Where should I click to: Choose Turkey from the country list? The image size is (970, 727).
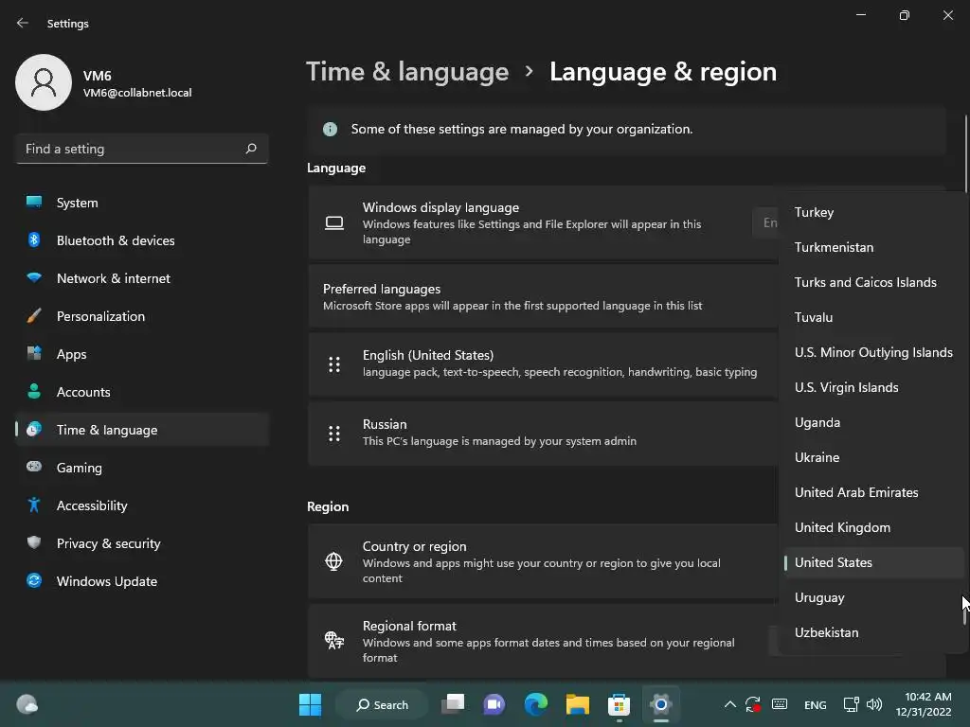(873, 212)
